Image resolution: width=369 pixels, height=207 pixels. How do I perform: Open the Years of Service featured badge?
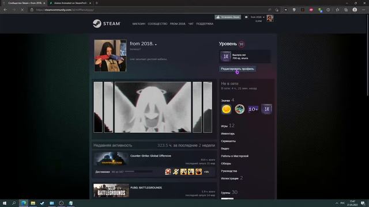(245, 56)
